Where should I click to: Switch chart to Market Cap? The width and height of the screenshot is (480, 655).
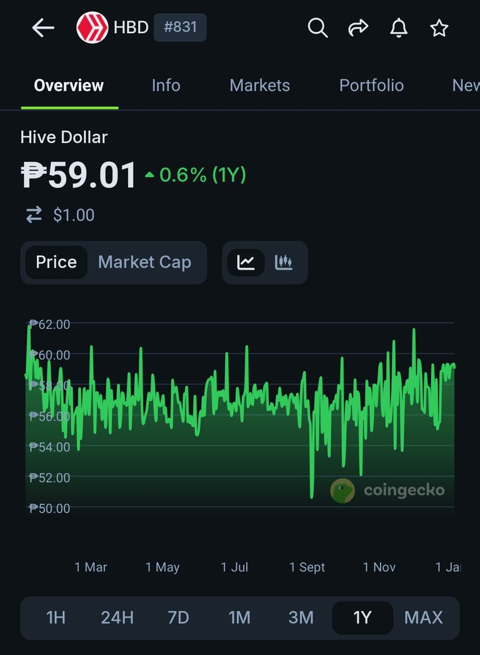pyautogui.click(x=144, y=262)
